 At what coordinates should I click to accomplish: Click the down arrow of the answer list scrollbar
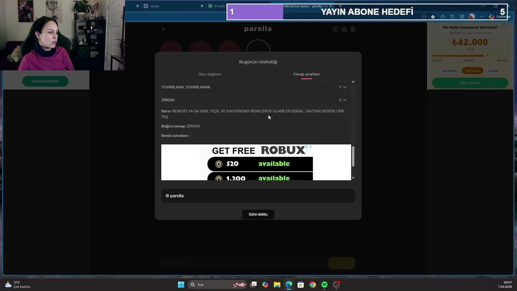[353, 178]
